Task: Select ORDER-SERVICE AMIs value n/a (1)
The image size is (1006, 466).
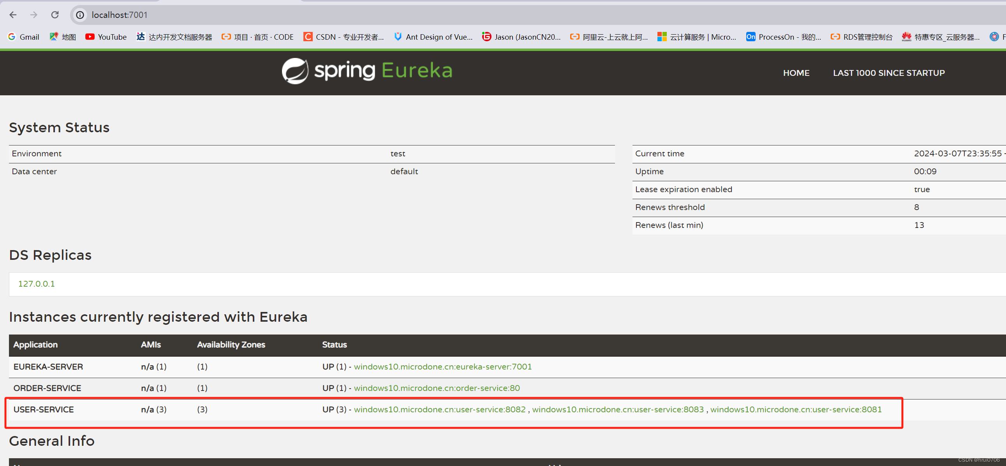Action: click(x=153, y=388)
